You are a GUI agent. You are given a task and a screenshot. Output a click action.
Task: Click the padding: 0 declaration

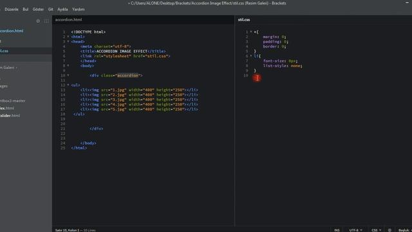(276, 41)
